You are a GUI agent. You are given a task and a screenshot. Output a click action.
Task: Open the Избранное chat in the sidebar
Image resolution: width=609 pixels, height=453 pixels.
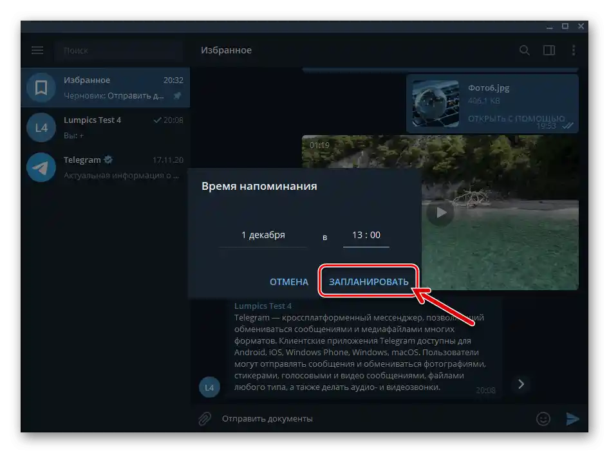[105, 88]
